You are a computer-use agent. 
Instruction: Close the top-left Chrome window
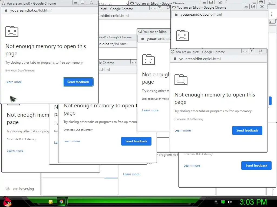92,2
